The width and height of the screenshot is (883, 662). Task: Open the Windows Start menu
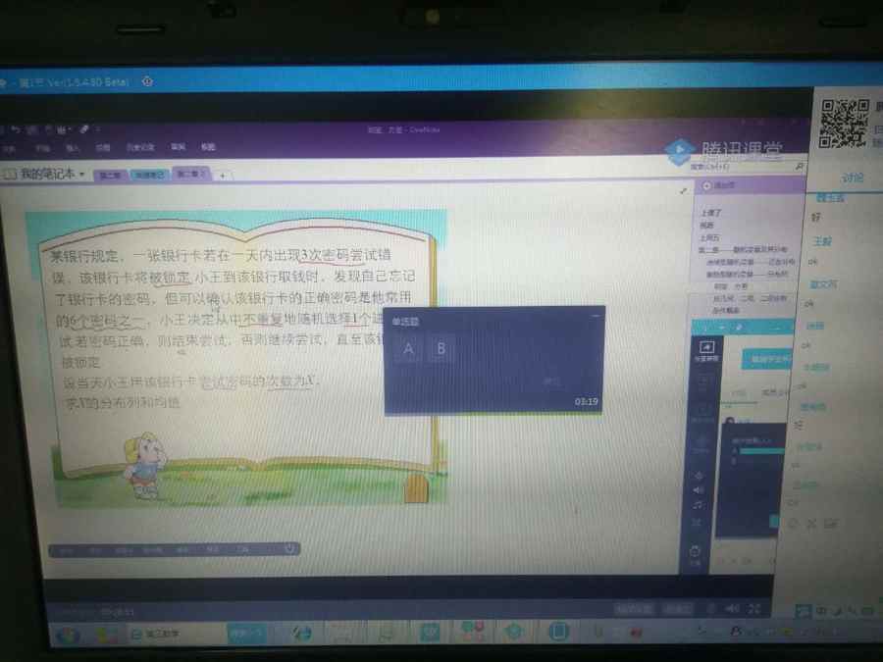pos(69,637)
